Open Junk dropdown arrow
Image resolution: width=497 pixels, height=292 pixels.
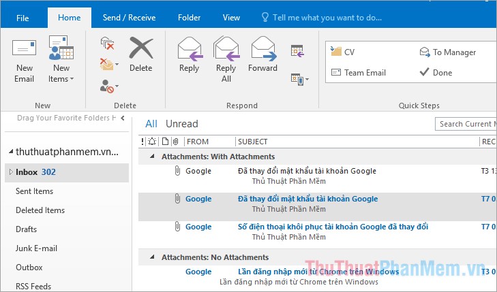[x=117, y=86]
